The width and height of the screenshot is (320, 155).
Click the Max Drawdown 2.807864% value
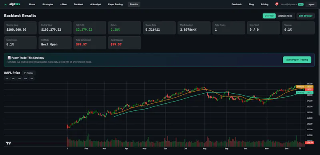coord(188,30)
